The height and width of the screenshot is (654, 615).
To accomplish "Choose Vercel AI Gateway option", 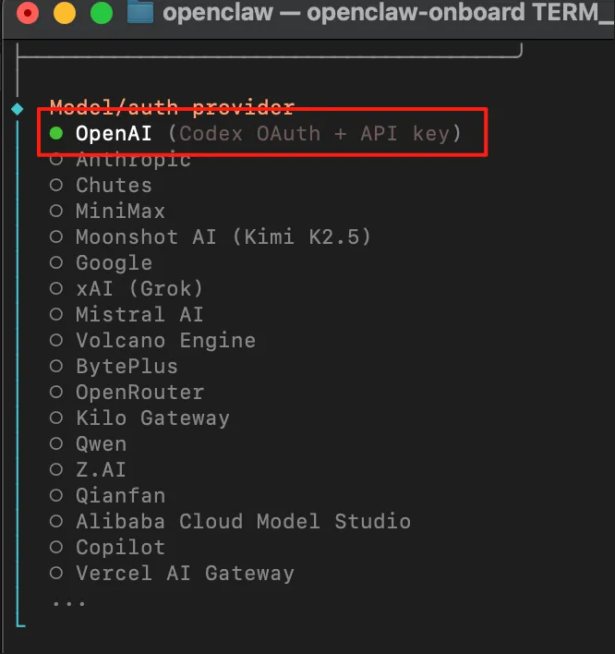I will tap(56, 574).
